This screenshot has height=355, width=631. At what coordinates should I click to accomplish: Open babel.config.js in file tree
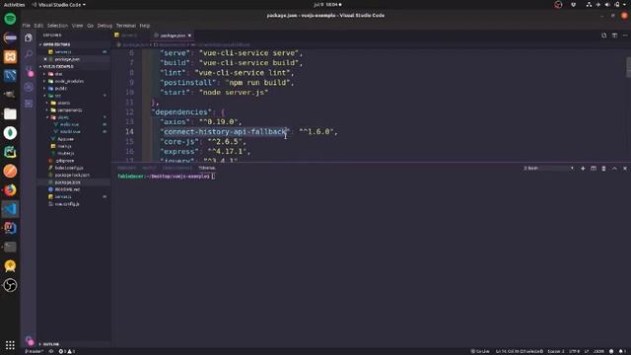tap(69, 168)
